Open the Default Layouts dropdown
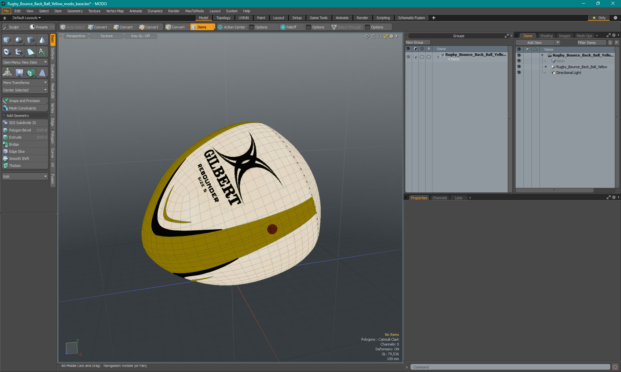 click(x=27, y=18)
